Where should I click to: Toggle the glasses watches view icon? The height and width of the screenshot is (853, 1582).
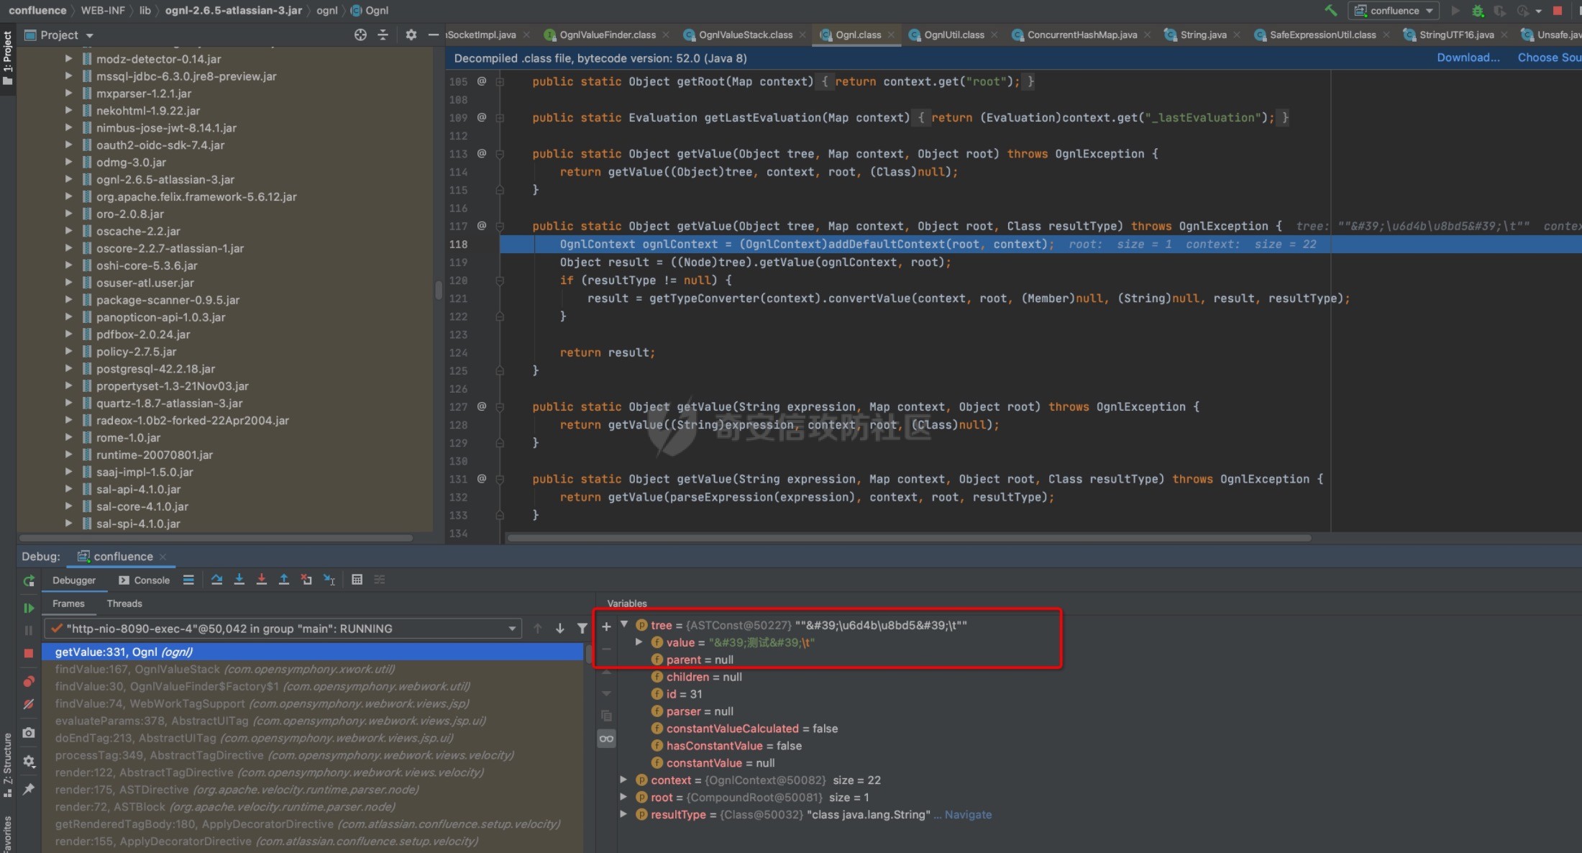click(606, 739)
